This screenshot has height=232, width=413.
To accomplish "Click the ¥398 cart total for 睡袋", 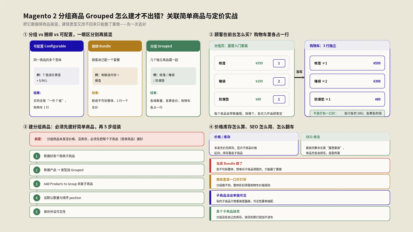I will click(377, 81).
